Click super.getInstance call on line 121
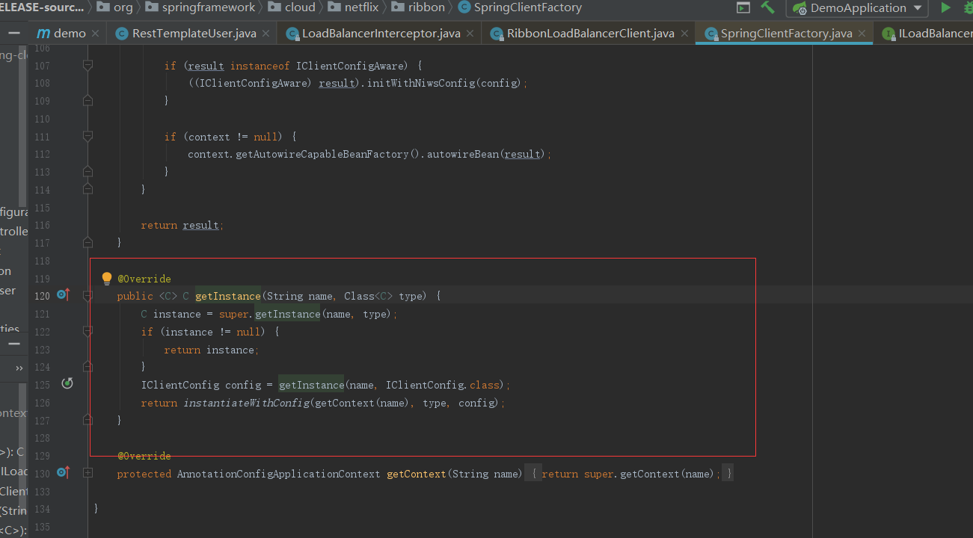This screenshot has width=973, height=538. coord(269,314)
